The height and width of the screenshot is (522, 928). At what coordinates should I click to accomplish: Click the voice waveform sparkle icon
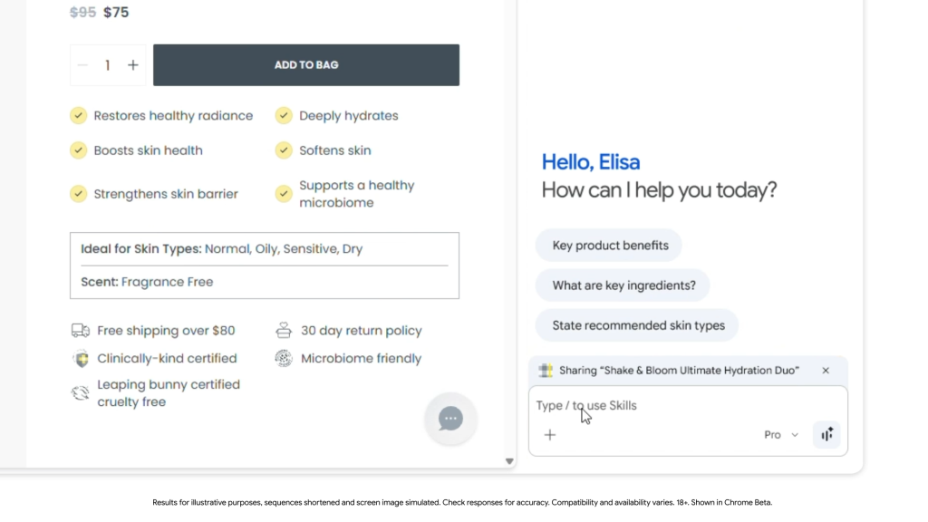[826, 435]
